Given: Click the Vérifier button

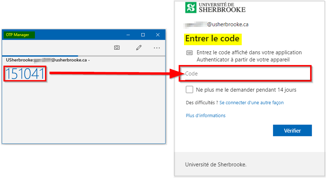Looking at the screenshot, I should pos(292,130).
